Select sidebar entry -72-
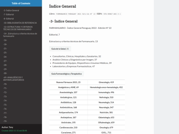The width and height of the screenshot is (179, 134). 5,92
